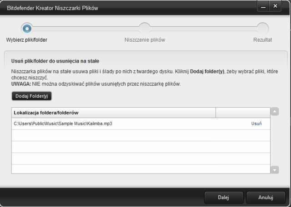Select the active first step circle indicator
291x207 pixels.
[x=27, y=28]
